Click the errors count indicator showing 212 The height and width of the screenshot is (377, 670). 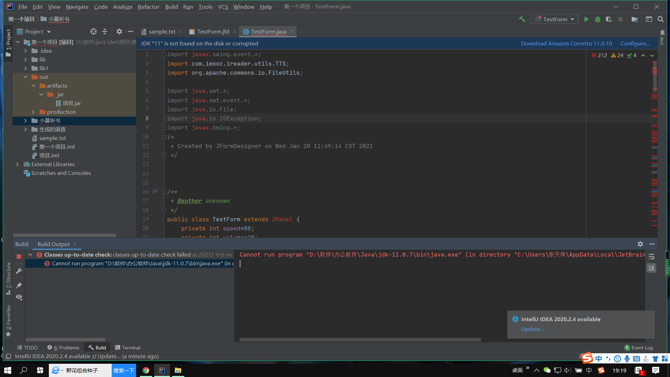click(x=600, y=56)
